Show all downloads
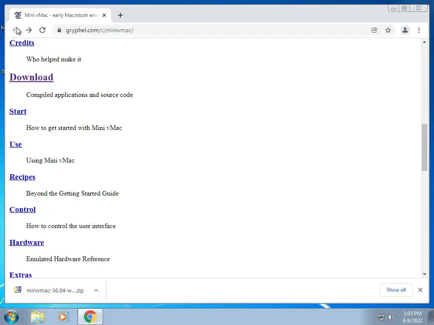This screenshot has height=325, width=434. [x=396, y=290]
